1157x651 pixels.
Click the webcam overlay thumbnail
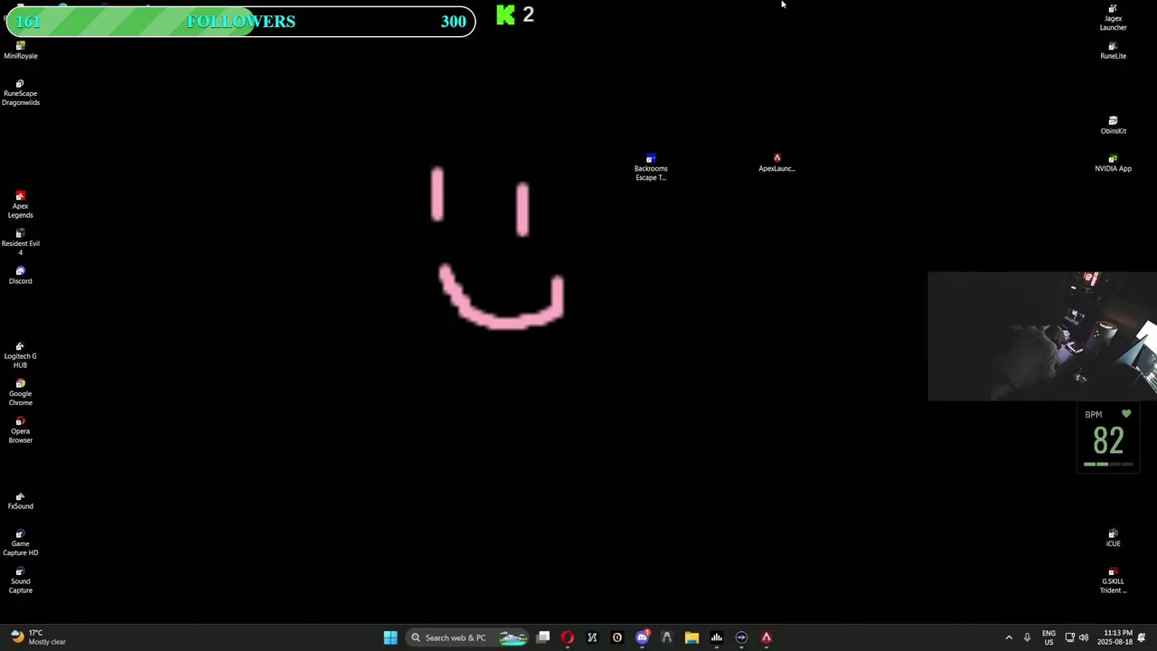click(1042, 335)
